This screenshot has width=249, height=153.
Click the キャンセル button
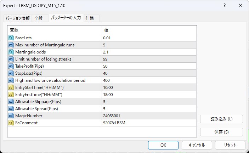point(197,145)
